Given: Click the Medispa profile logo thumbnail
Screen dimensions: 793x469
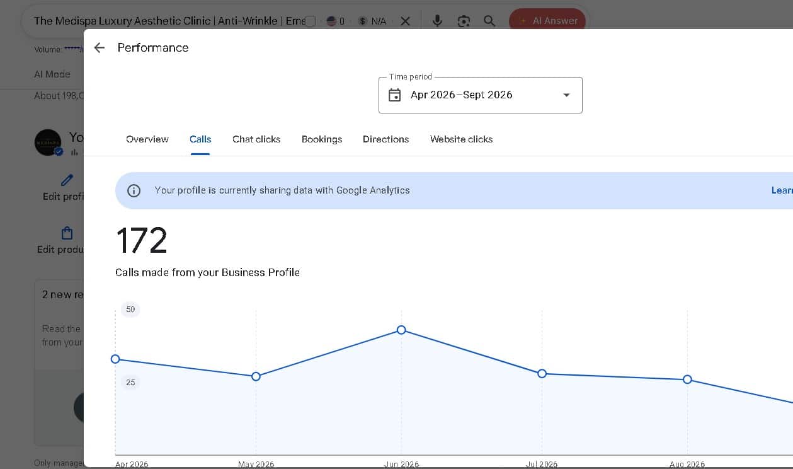Looking at the screenshot, I should (x=48, y=142).
